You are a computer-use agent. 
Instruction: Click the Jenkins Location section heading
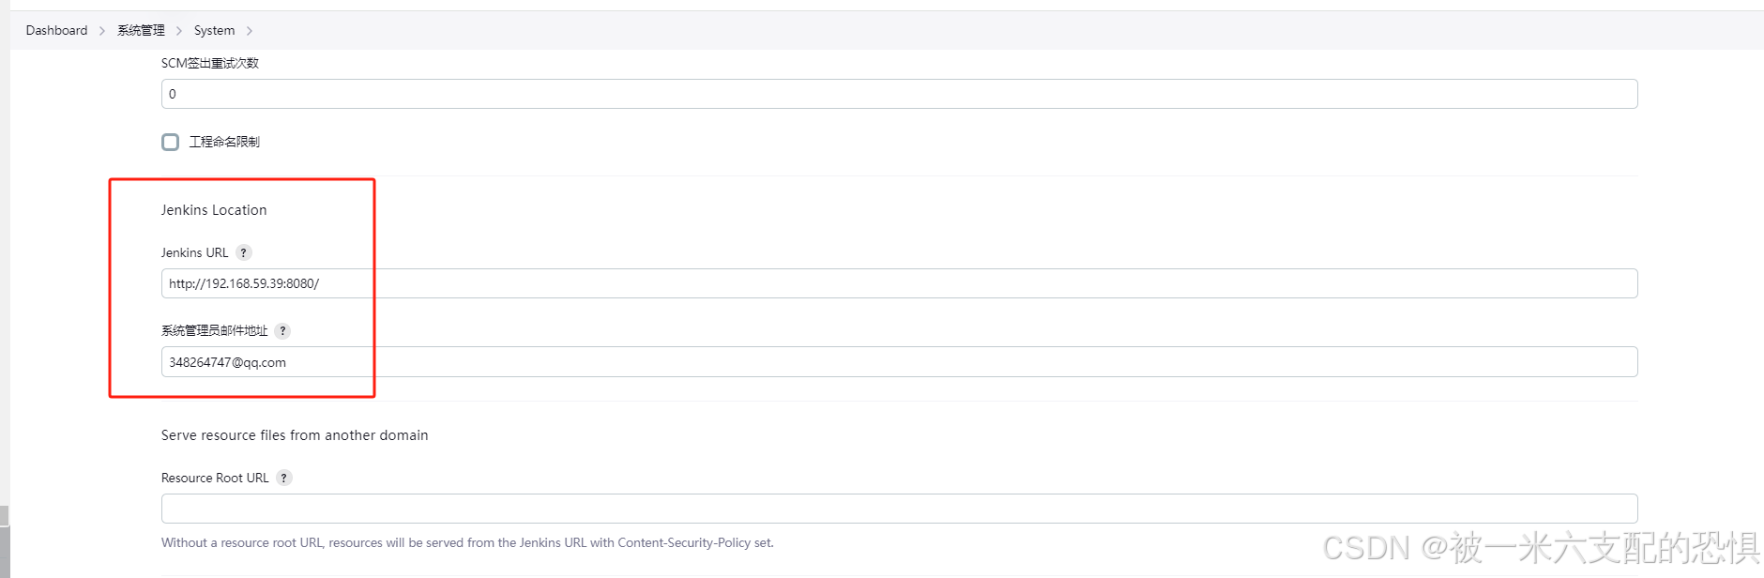click(x=214, y=210)
